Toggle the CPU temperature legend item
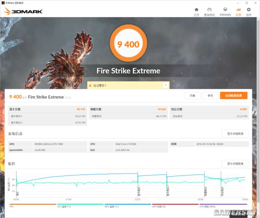Screen dimensions: 260x218 (x=80, y=205)
